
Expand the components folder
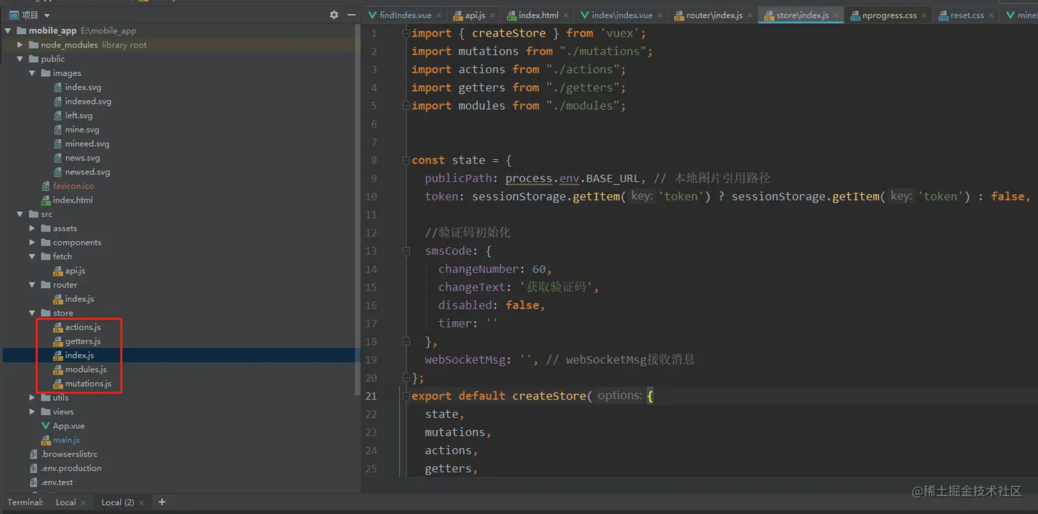(32, 242)
